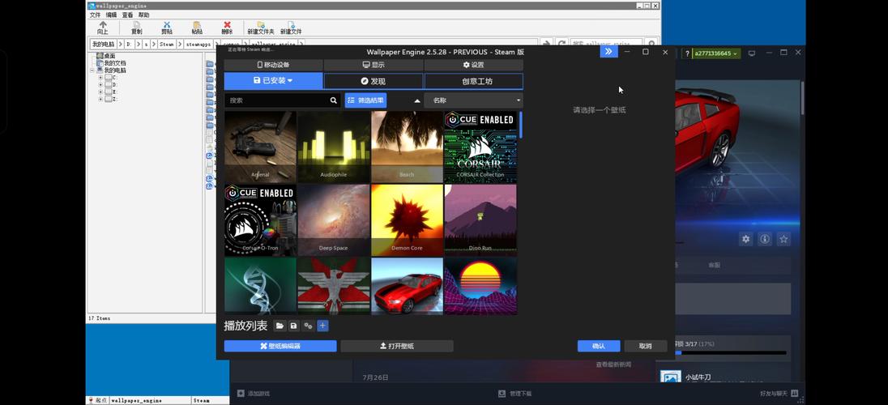Click the info icon in Steam game page
The height and width of the screenshot is (405, 888).
pos(765,239)
